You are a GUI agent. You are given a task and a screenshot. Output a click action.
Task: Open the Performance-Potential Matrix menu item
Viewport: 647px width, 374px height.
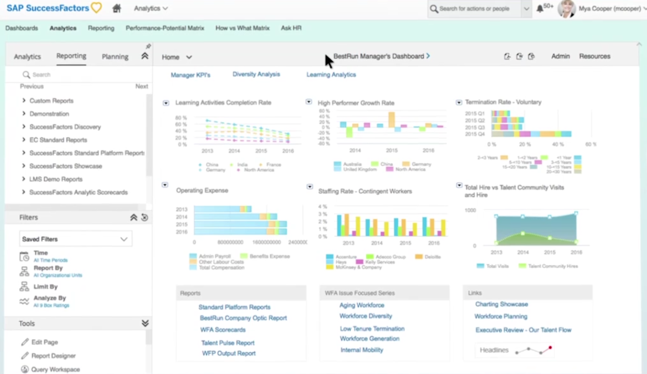[x=165, y=28]
